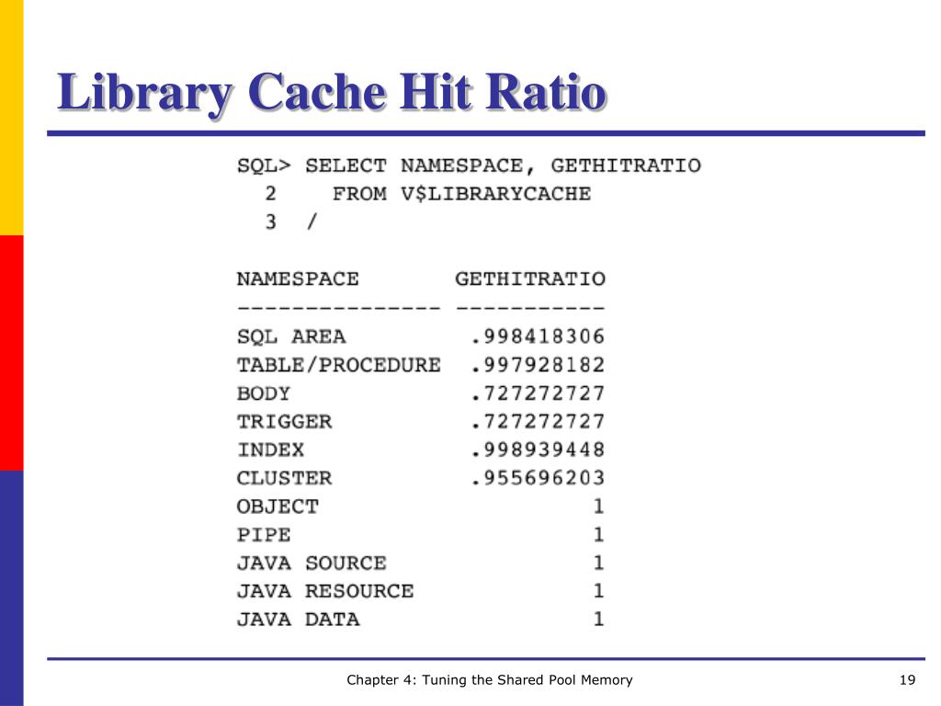Click footer 'Chapter 4: Tuning the Shared Pool Memory'

tap(490, 680)
